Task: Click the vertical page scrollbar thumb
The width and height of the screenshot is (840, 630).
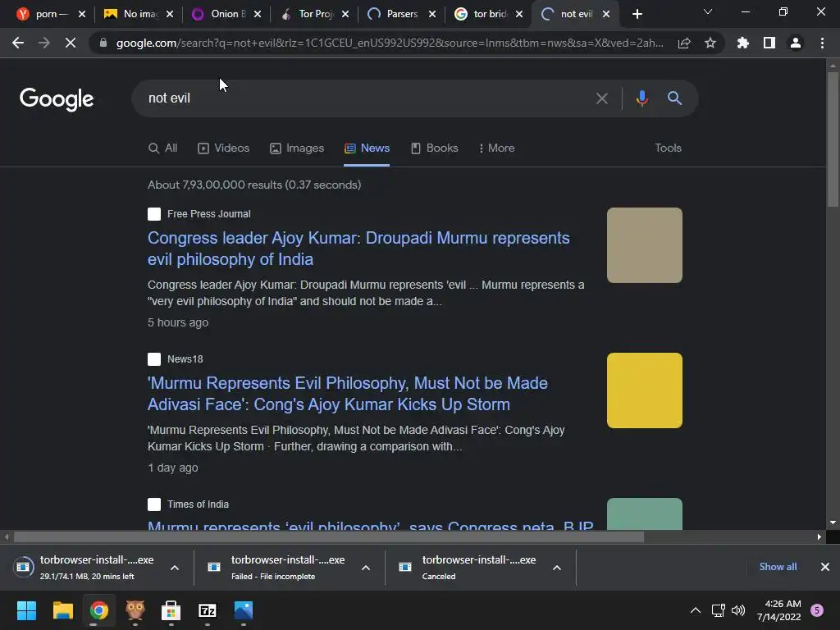Action: click(833, 139)
